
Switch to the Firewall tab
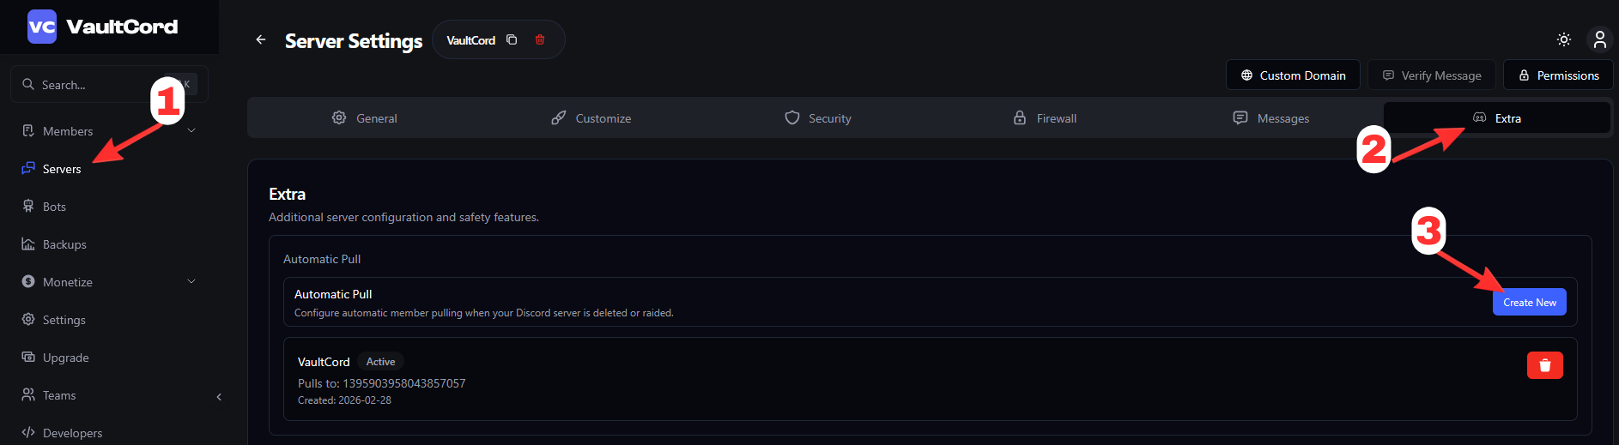(x=1045, y=118)
